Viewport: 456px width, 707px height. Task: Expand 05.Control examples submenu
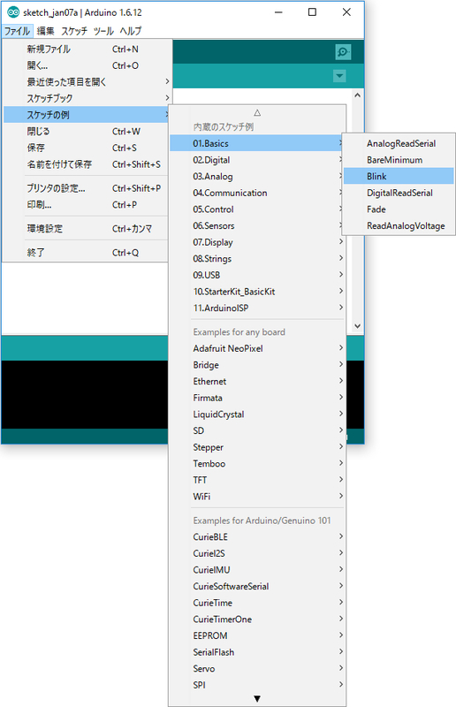coord(257,209)
